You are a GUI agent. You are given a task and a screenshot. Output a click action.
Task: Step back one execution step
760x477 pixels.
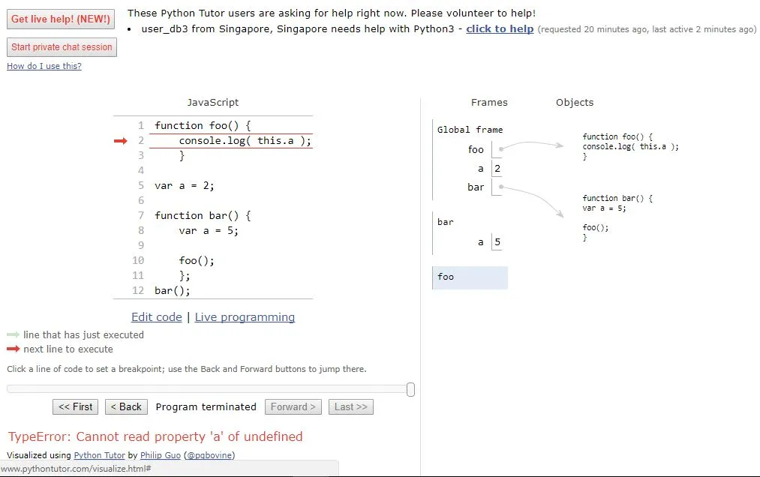click(x=125, y=406)
